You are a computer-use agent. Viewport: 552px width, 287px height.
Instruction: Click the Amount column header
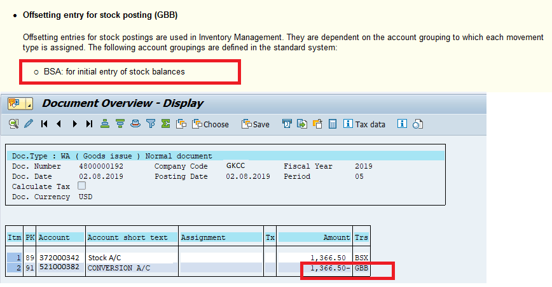tap(315, 237)
